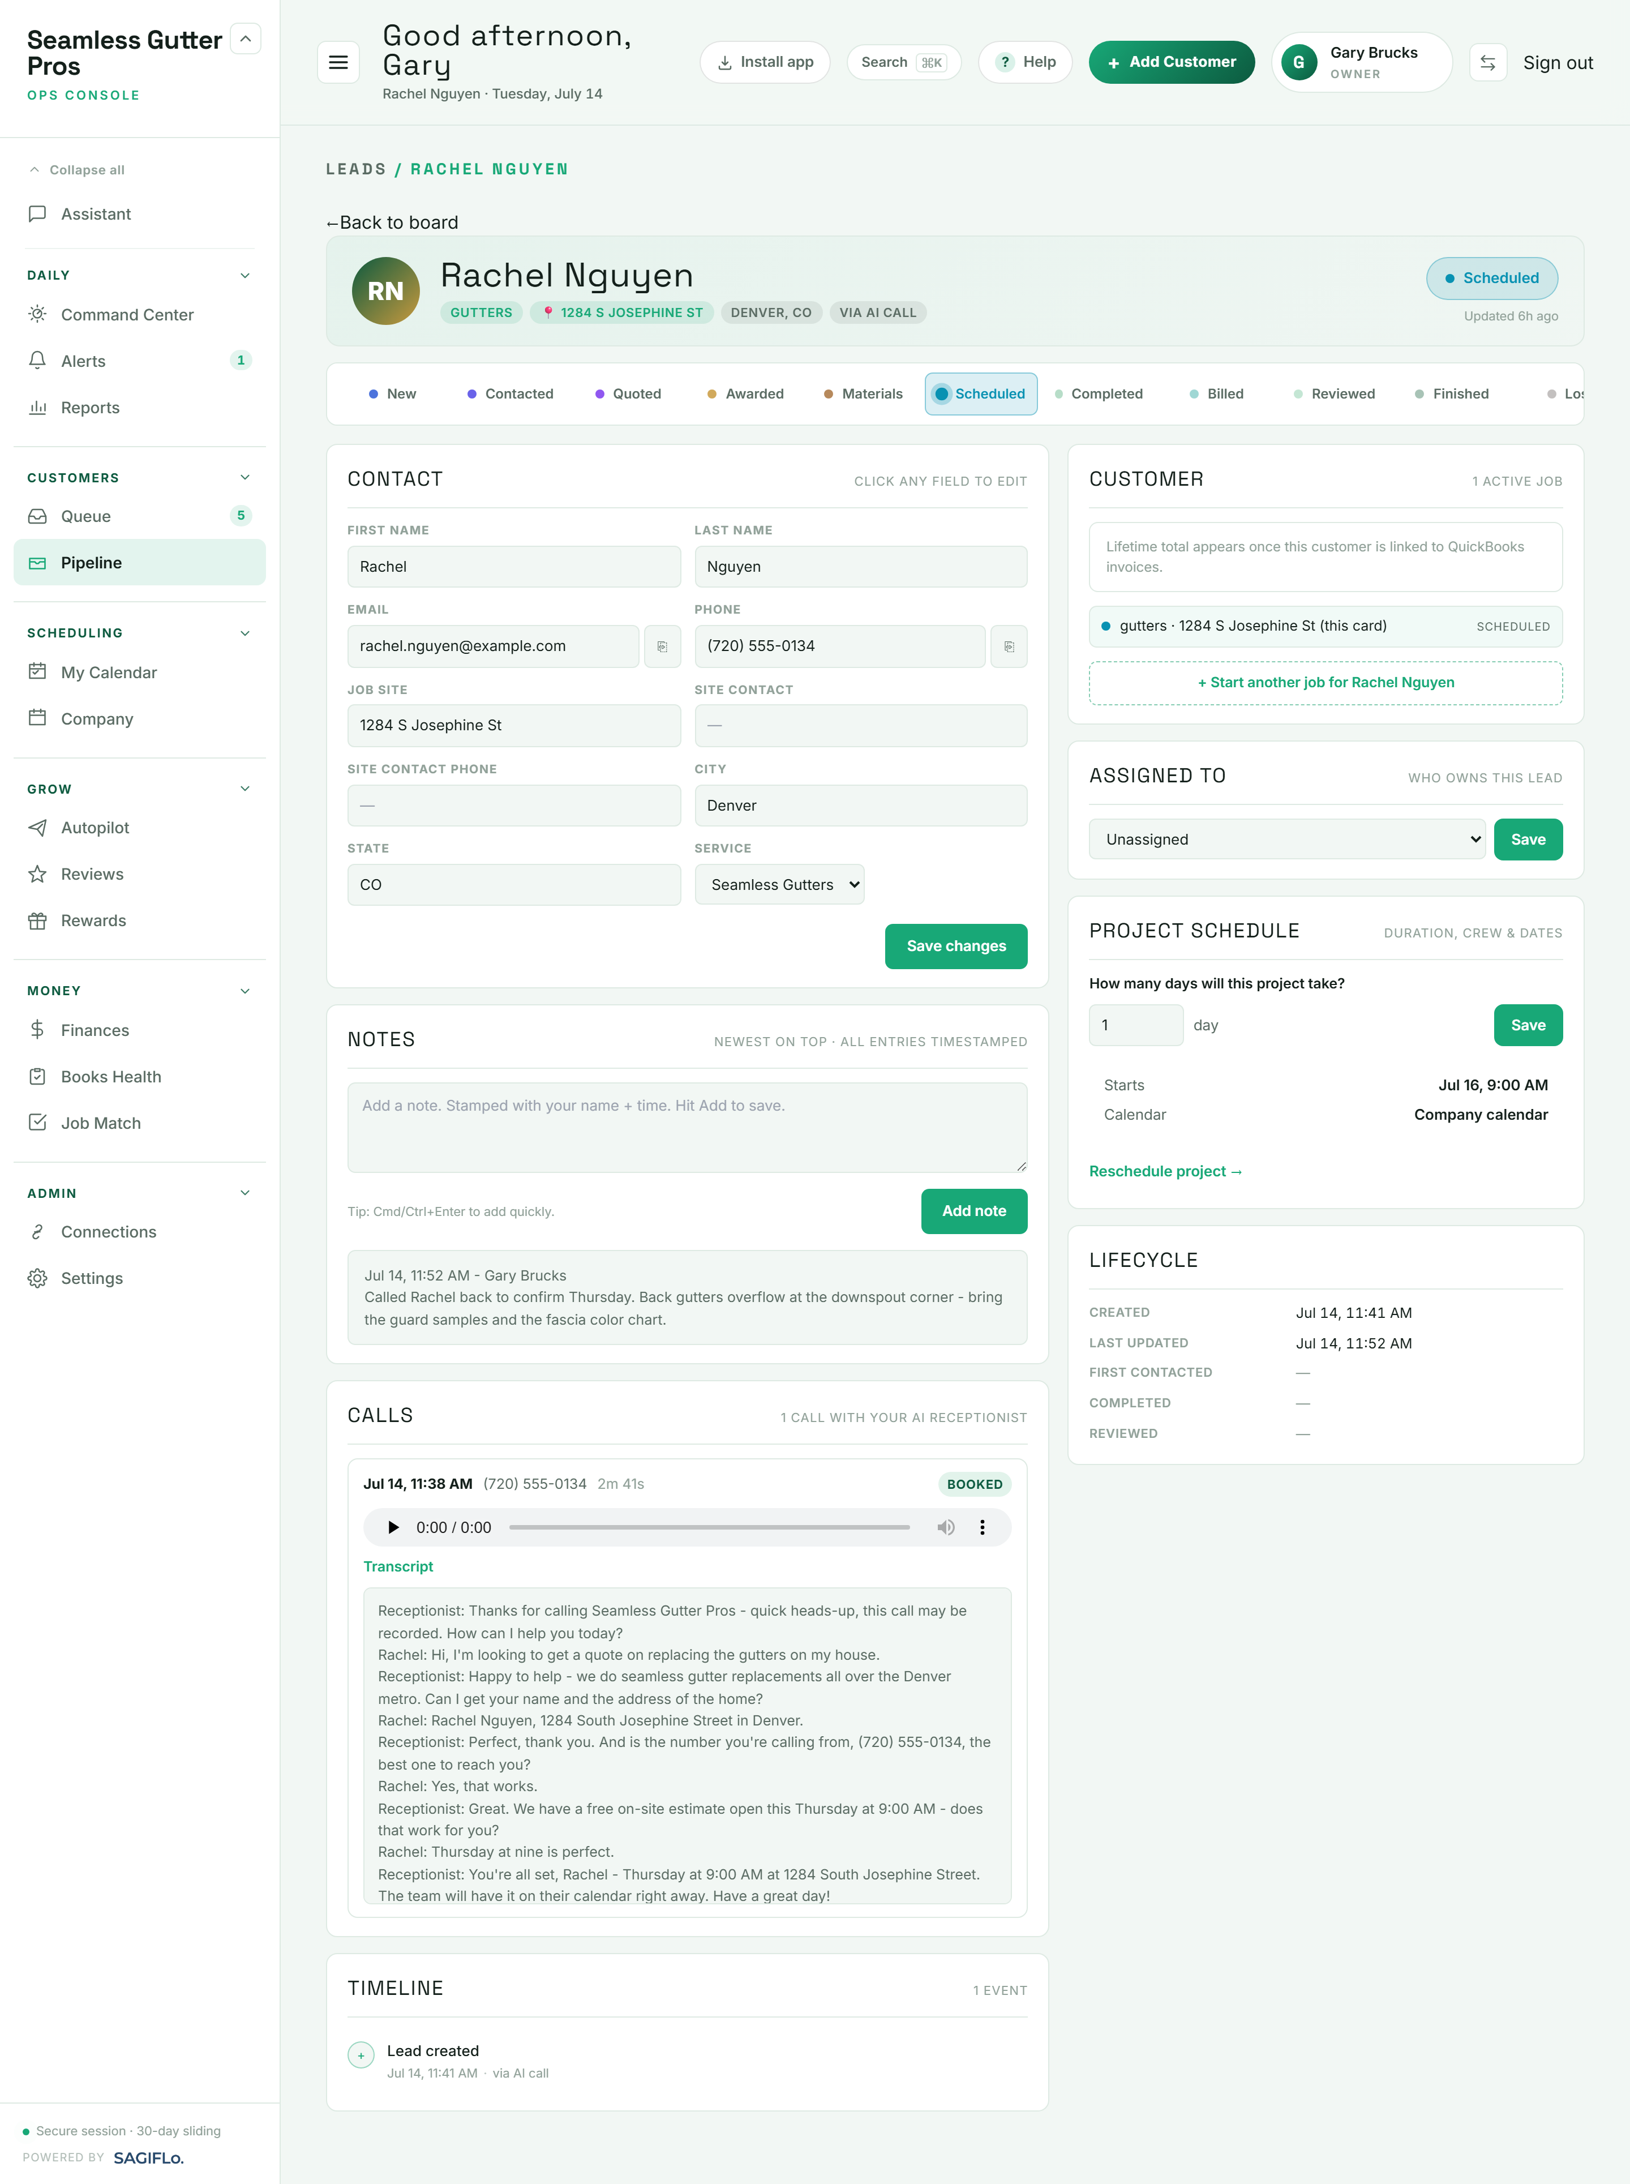Mute the call audio speaker icon

(x=945, y=1527)
